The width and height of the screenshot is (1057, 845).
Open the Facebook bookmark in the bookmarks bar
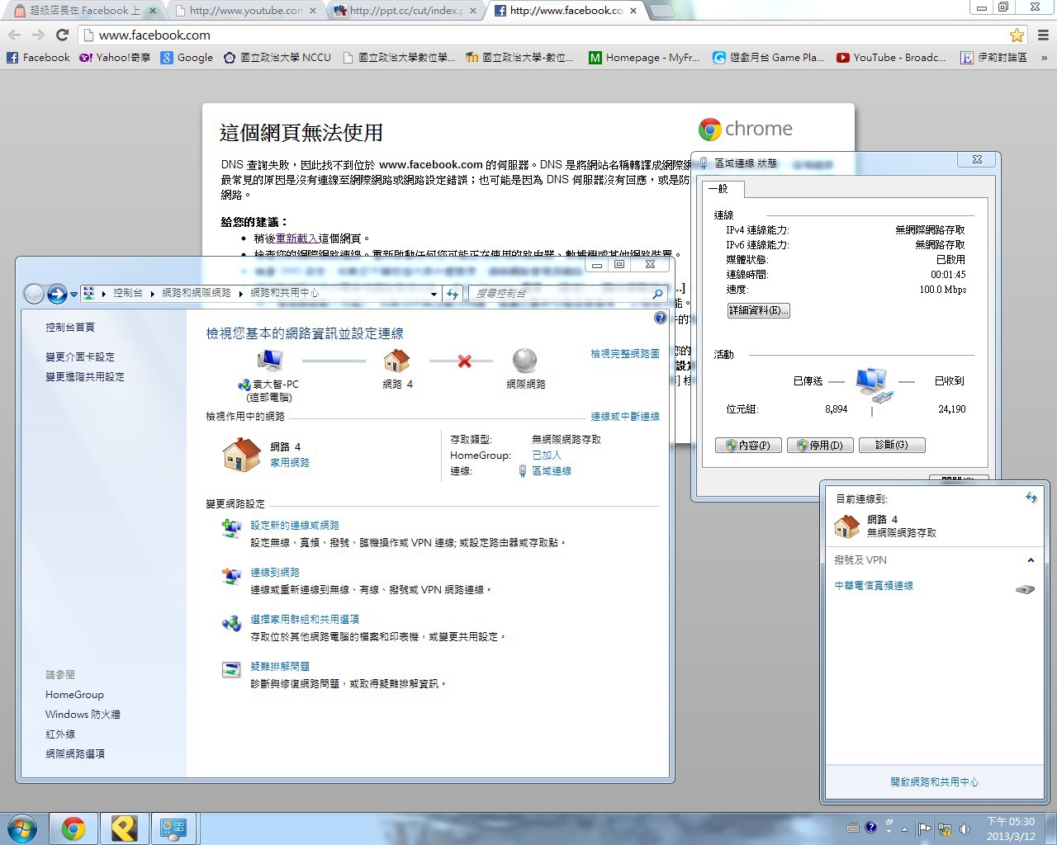pyautogui.click(x=38, y=58)
